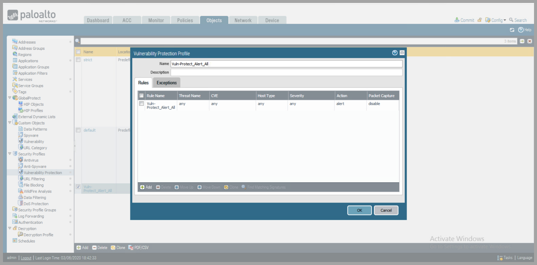This screenshot has height=265, width=537.
Task: Check the Vuln-Protect_Alert_All rule row checkbox
Action: (141, 104)
